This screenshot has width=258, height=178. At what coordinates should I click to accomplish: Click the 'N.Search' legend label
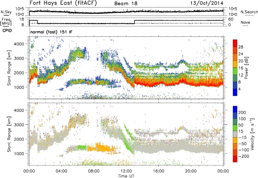tap(249, 12)
